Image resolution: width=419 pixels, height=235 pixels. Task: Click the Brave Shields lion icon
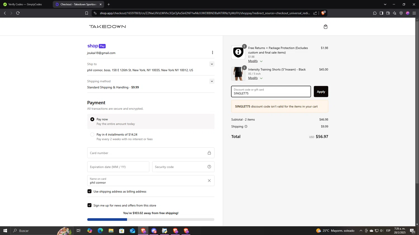click(x=323, y=13)
